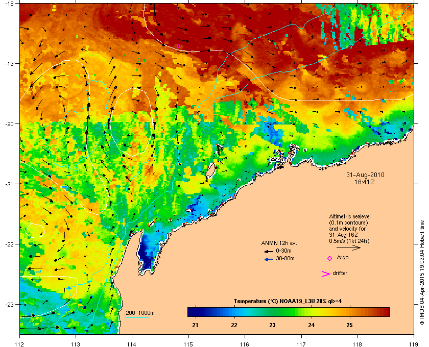Click the longitude axis label 119
This screenshot has height=347, width=429.
coord(414,344)
